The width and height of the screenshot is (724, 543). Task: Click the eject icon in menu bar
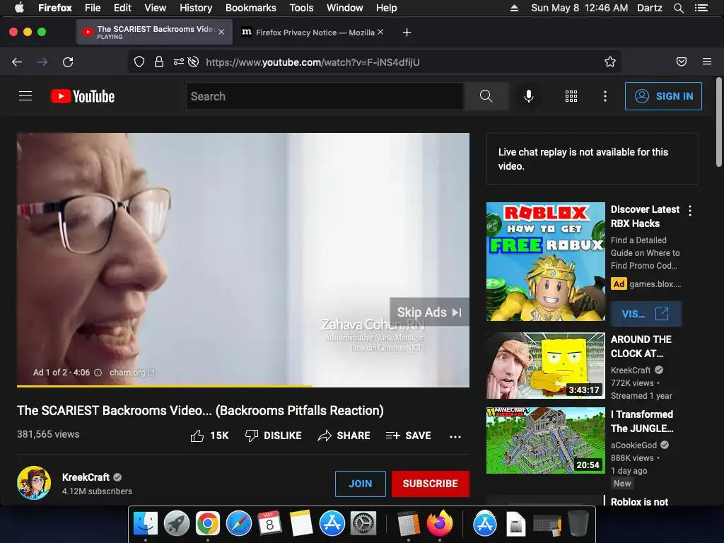click(514, 8)
